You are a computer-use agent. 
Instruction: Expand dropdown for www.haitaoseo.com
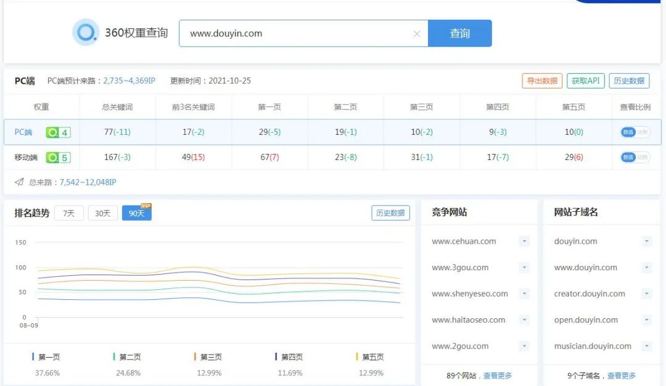coord(524,320)
